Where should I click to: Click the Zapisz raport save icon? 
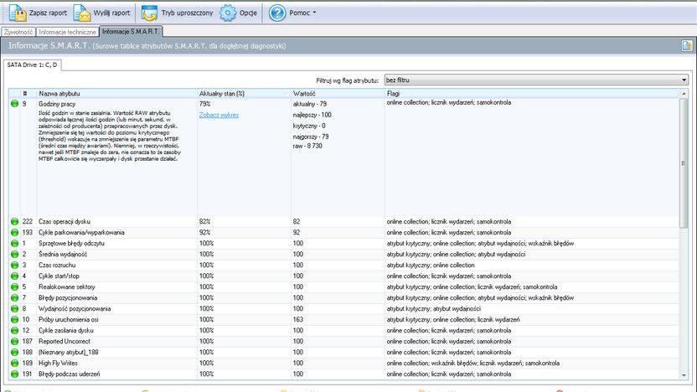pos(18,13)
